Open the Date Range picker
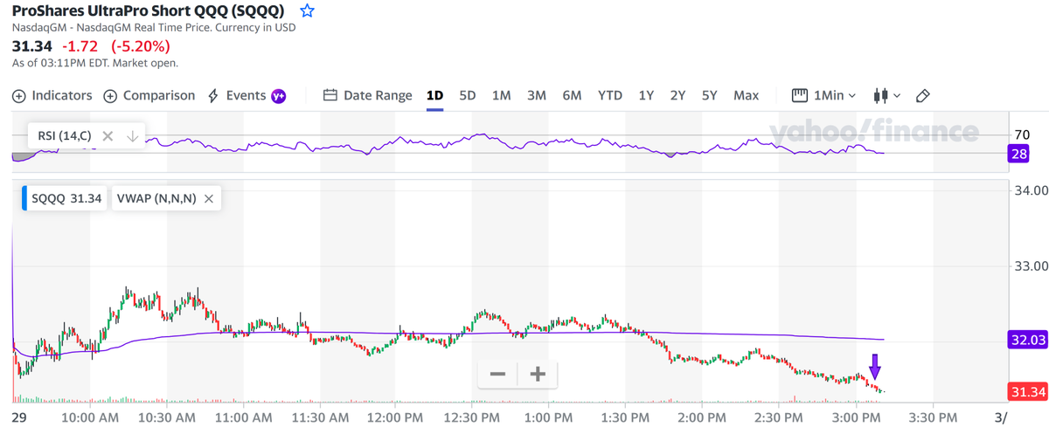1049x427 pixels. pos(367,95)
